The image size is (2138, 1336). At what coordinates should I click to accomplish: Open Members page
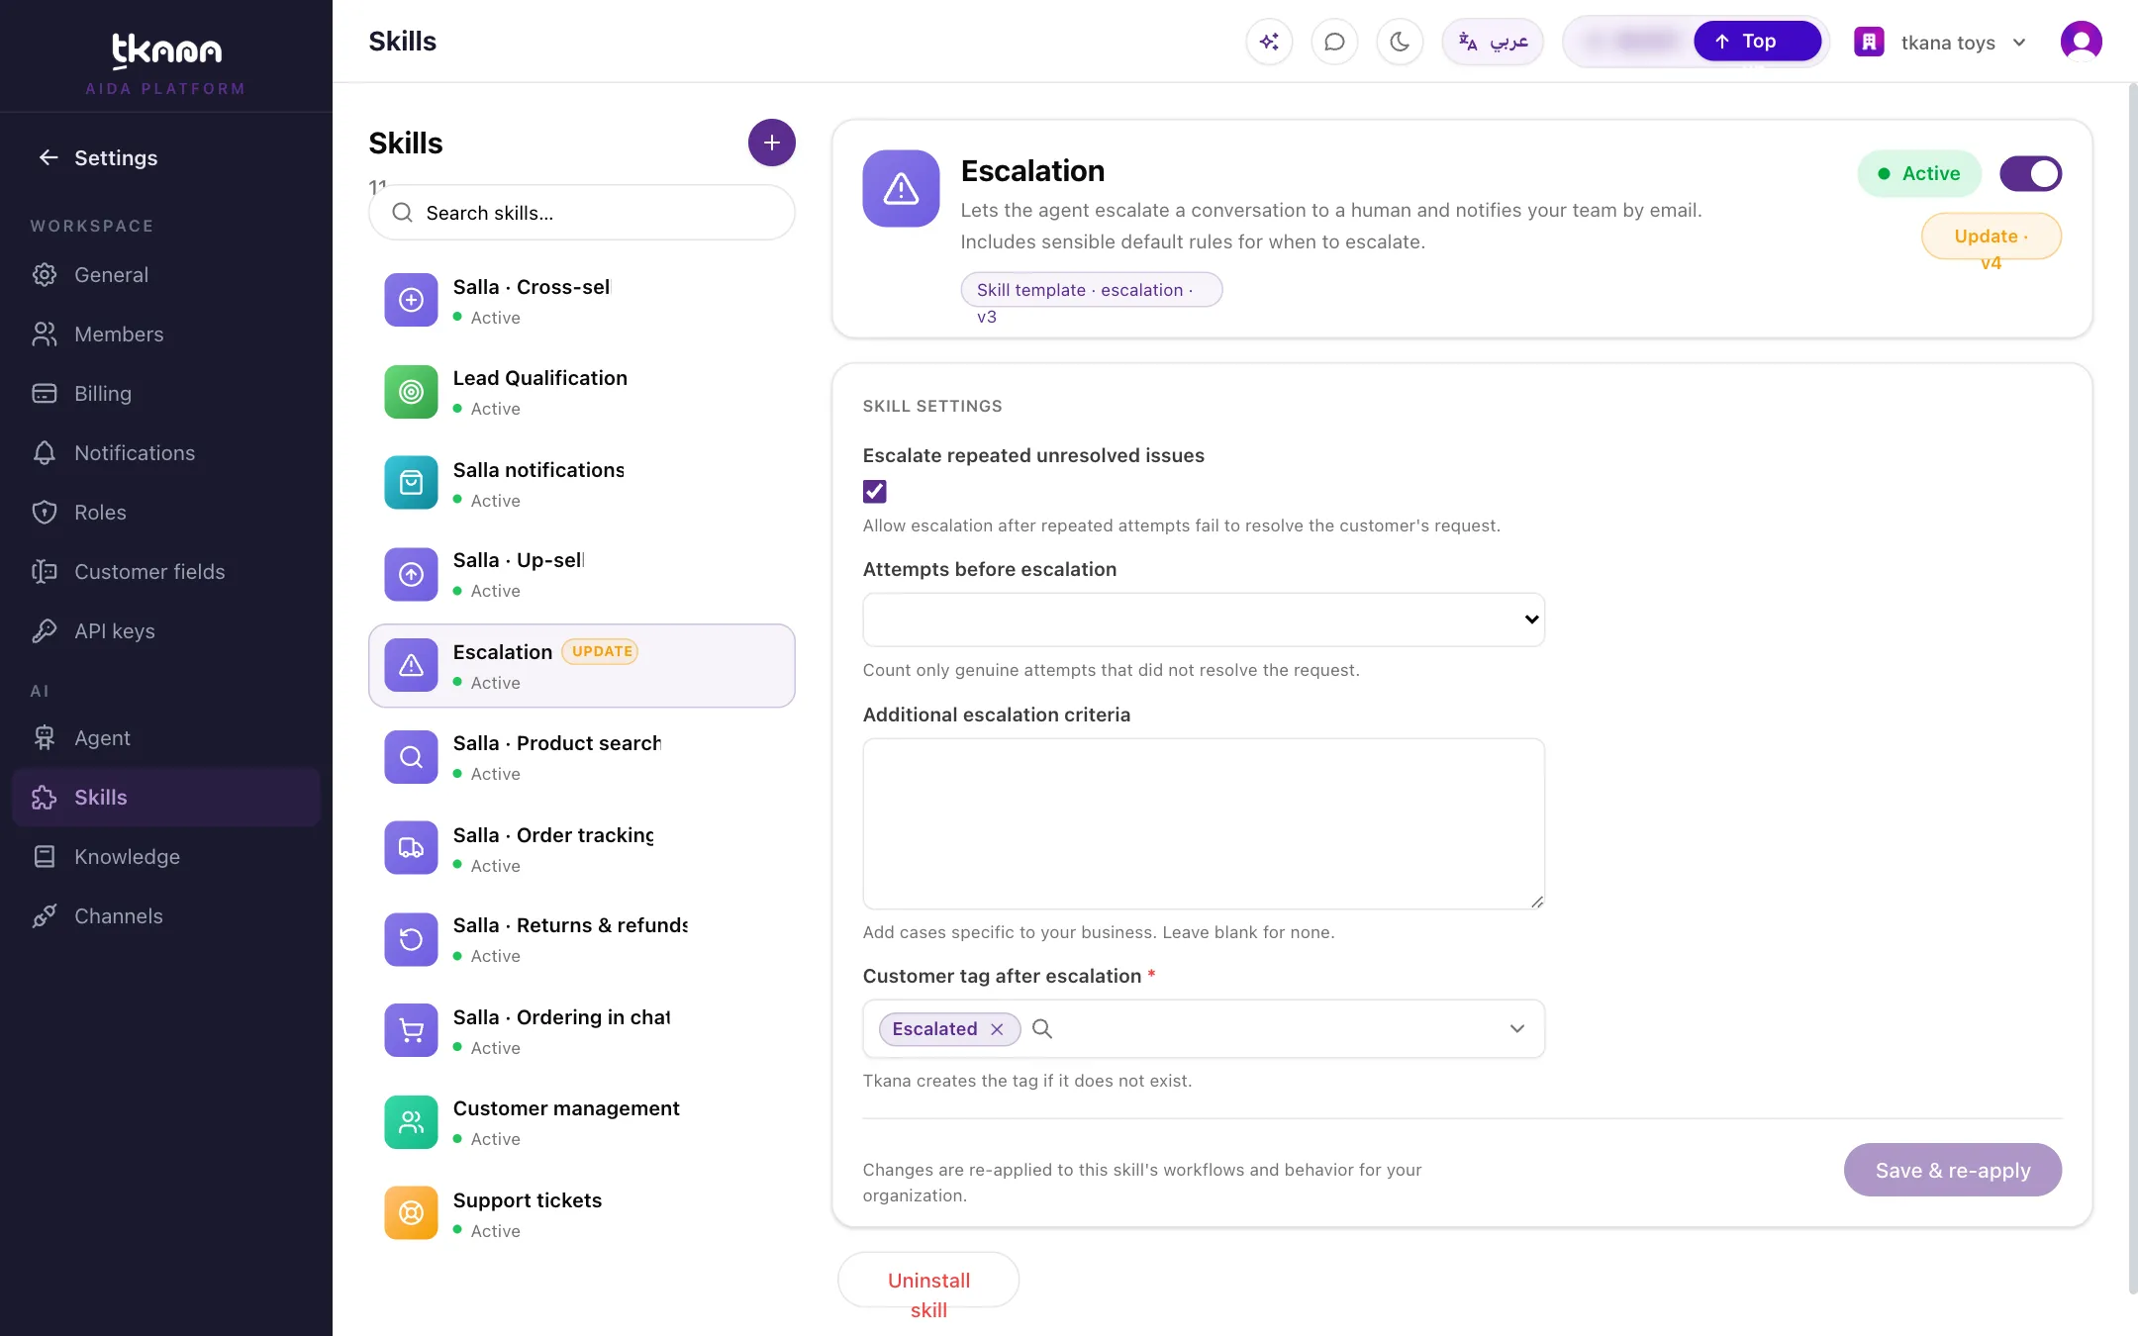click(x=166, y=334)
